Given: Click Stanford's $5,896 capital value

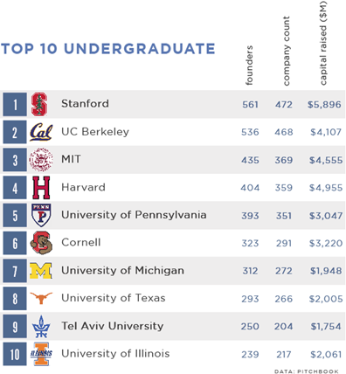Looking at the screenshot, I should (324, 105).
